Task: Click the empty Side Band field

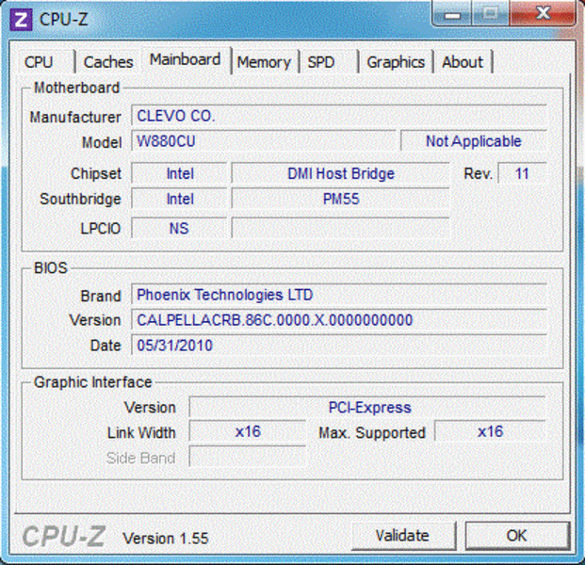Action: 248,457
